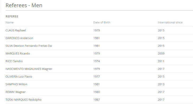Click the MARQUES Ricardo row name

[18, 53]
